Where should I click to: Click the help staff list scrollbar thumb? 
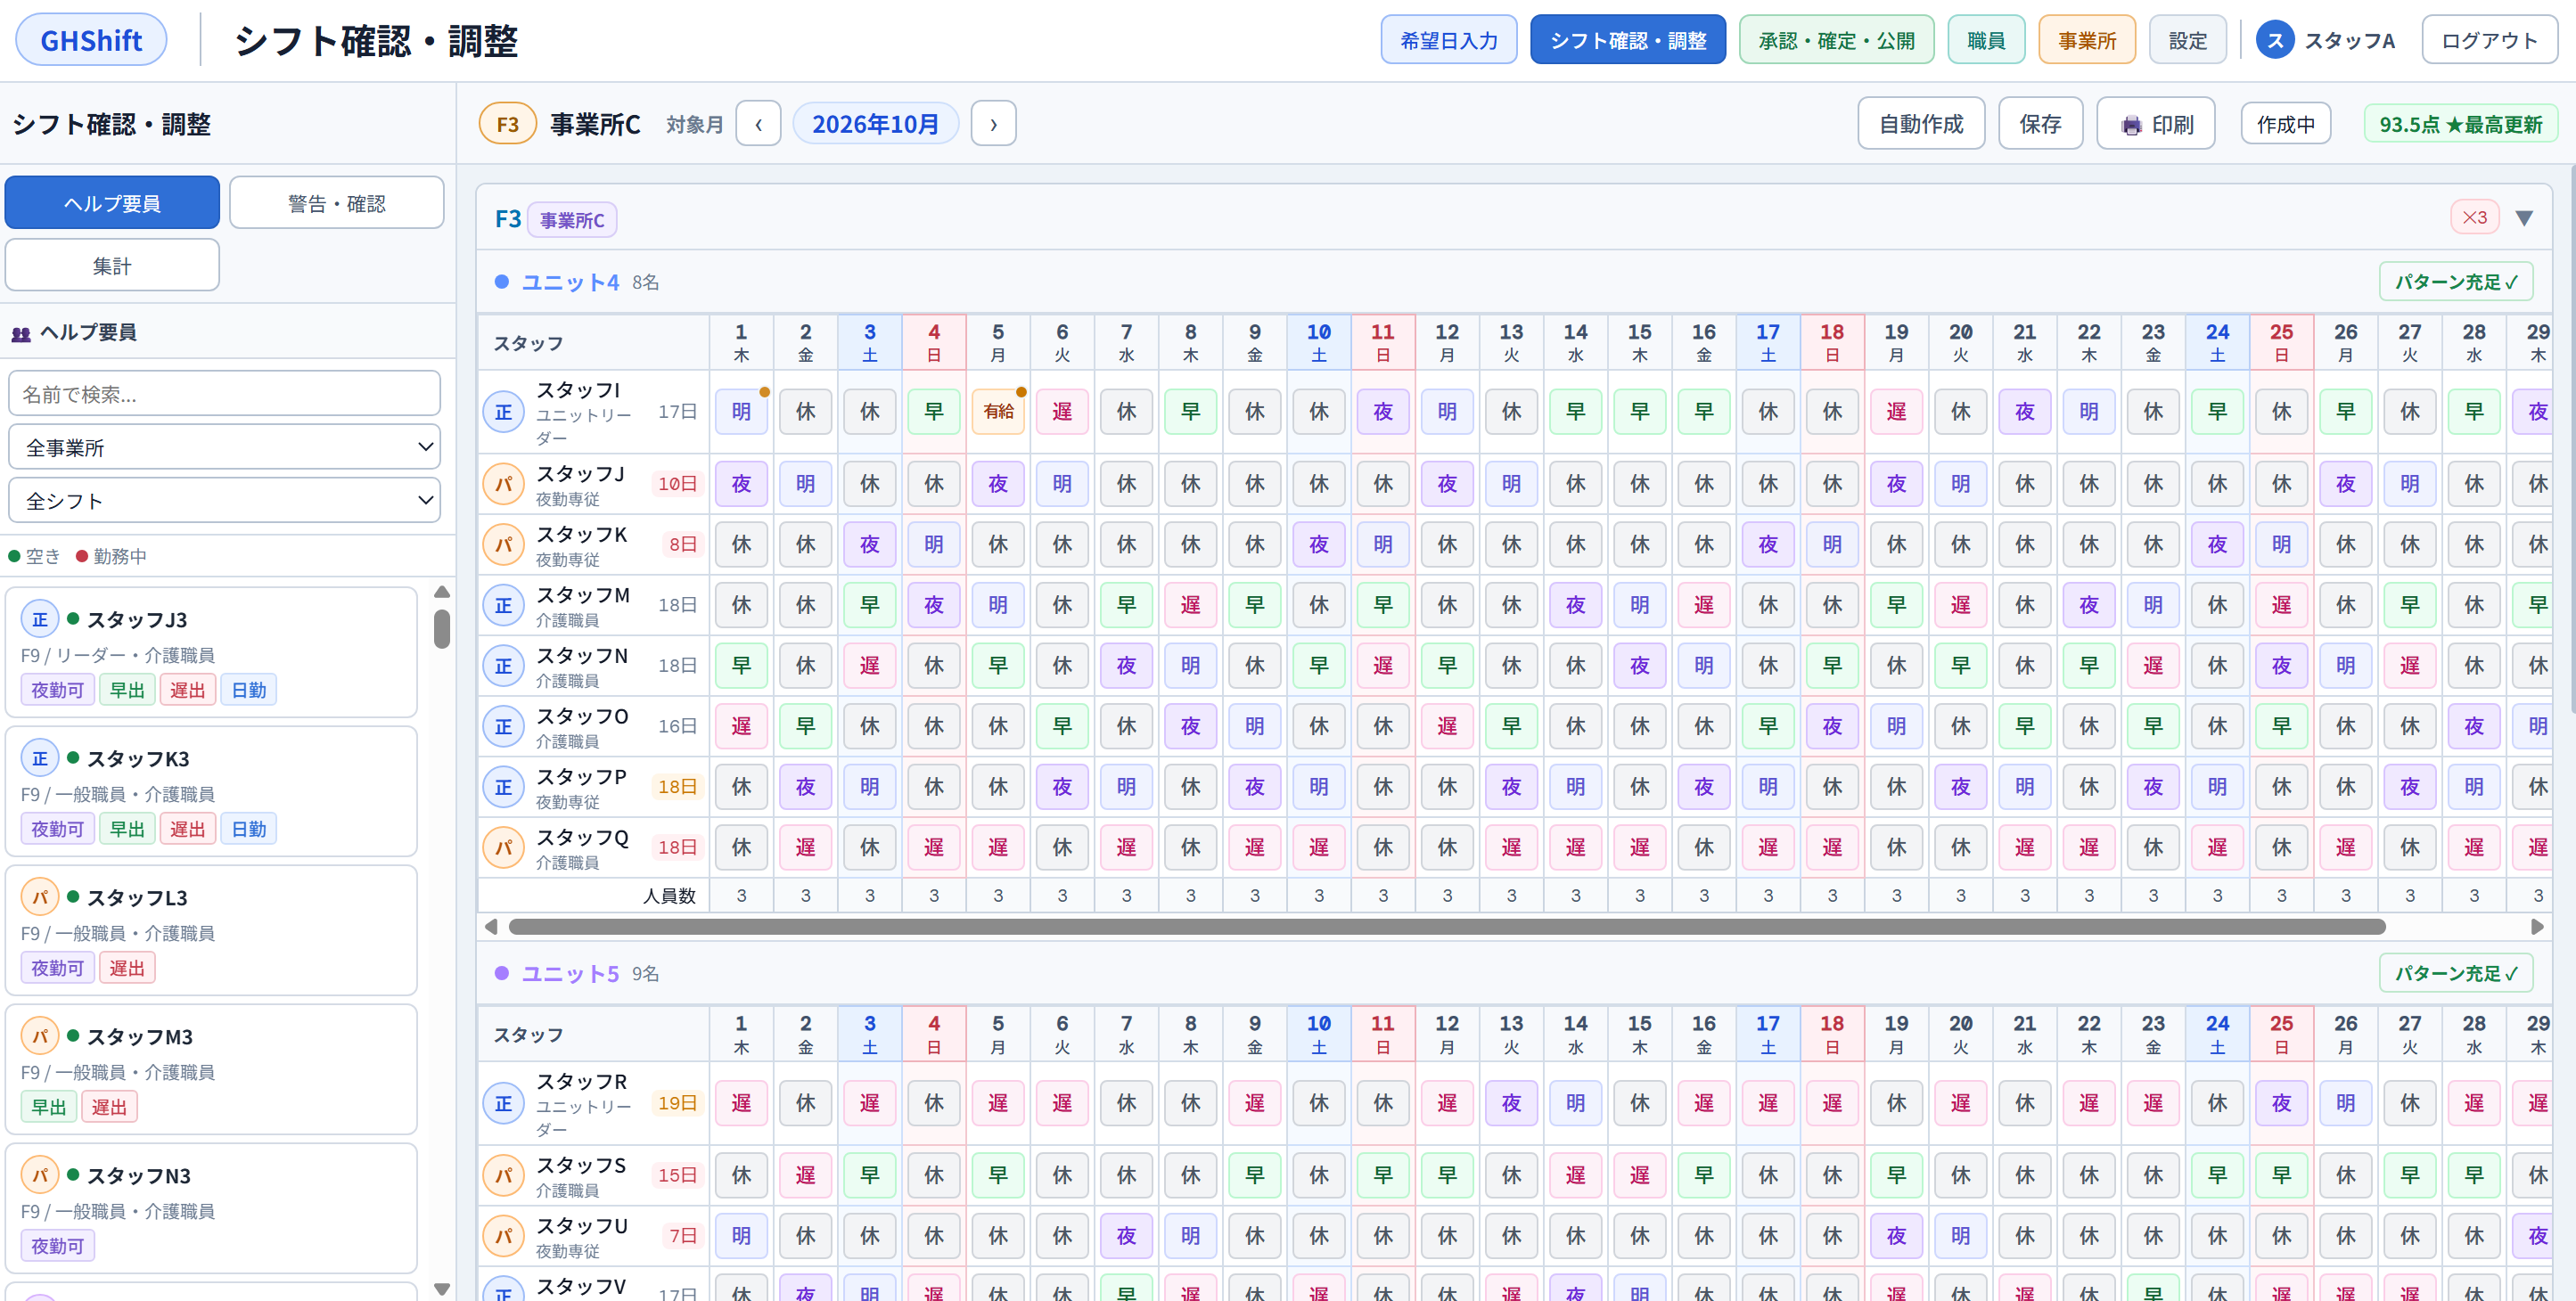click(442, 629)
